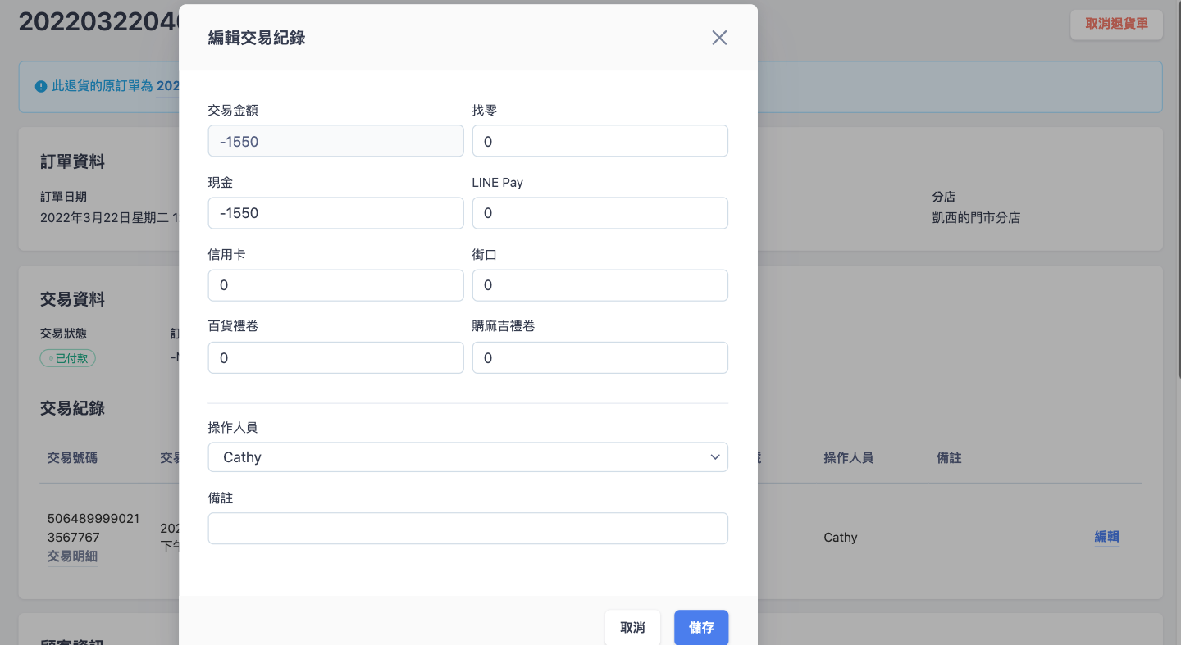This screenshot has height=645, width=1181.
Task: Open the 編輯 link in transaction row
Action: click(1106, 537)
